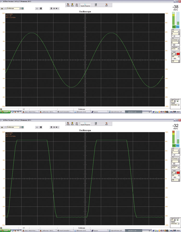Click the Back icon in the -38 dB(A) window
This screenshot has height=232, width=181.
[72, 5]
